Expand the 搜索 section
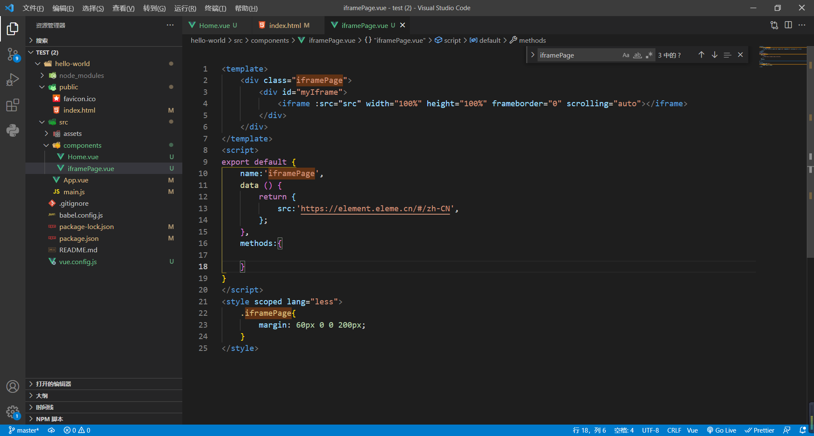Image resolution: width=814 pixels, height=436 pixels. [x=104, y=41]
